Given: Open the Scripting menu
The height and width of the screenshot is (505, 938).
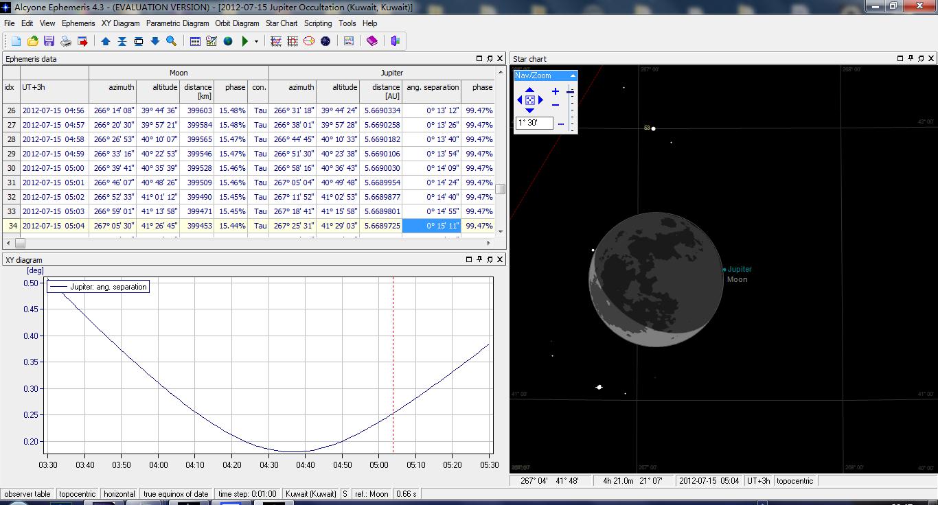Looking at the screenshot, I should point(318,23).
